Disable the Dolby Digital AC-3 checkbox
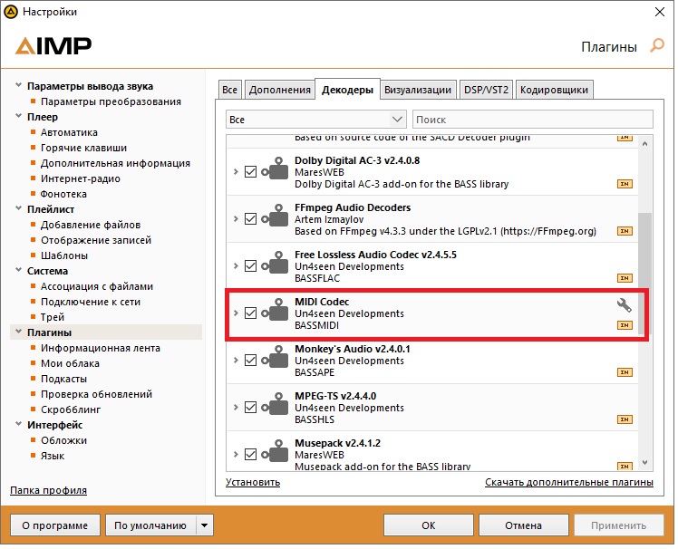This screenshot has height=549, width=678. pos(251,172)
